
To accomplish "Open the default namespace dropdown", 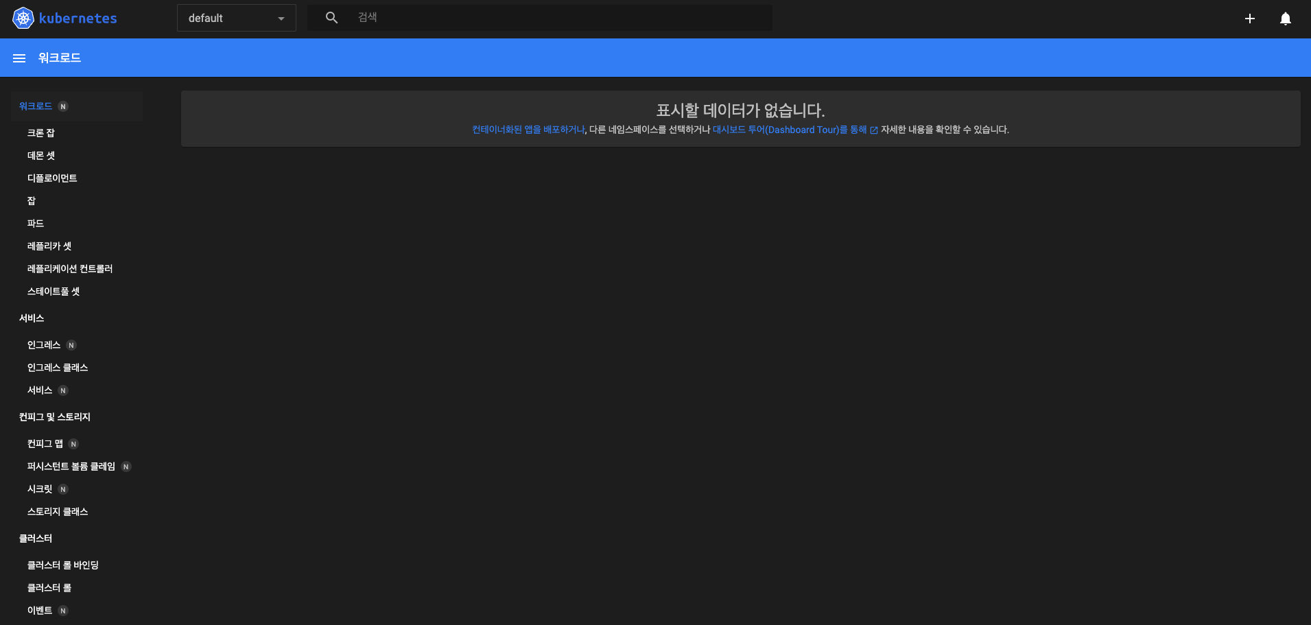I will coord(236,18).
